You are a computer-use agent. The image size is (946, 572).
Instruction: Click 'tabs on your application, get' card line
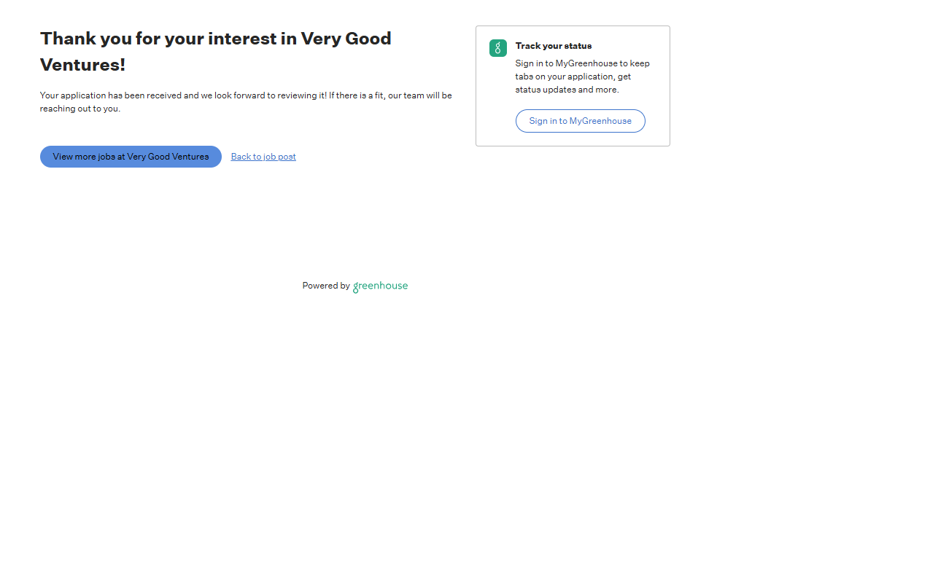click(x=573, y=77)
